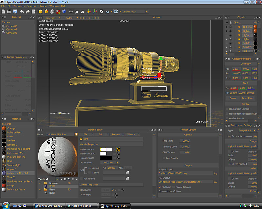Redo the action in the main toolbar

(28, 11)
